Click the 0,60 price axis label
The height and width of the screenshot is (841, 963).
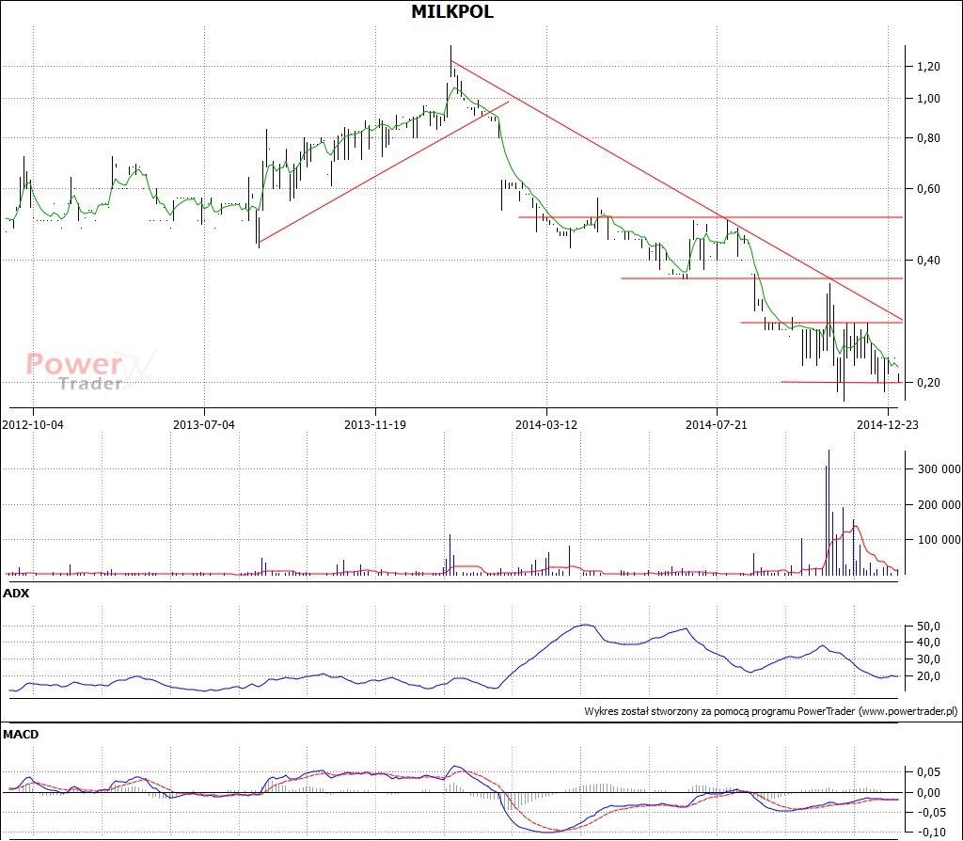point(928,189)
